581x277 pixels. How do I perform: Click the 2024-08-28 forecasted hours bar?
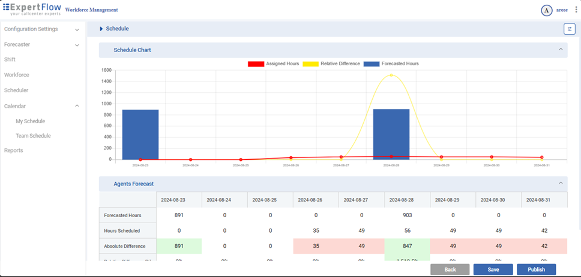[391, 134]
